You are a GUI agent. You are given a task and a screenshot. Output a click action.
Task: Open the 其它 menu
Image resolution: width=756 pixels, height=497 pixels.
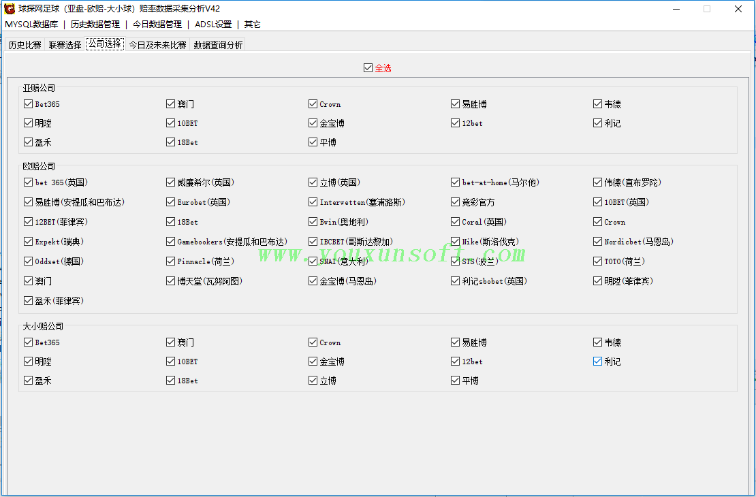[x=252, y=24]
